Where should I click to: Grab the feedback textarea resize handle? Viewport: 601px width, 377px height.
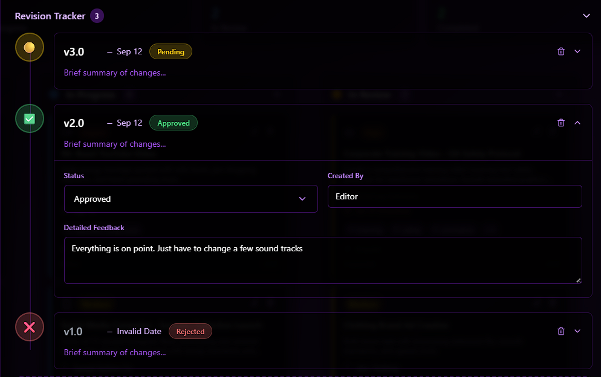click(579, 280)
